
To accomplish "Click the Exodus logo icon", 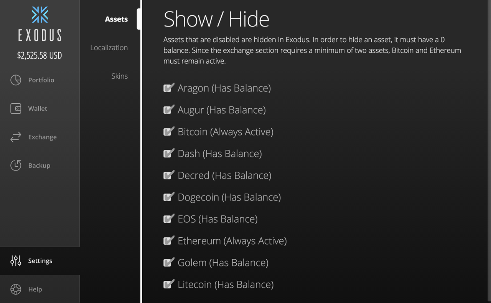I will click(x=40, y=15).
